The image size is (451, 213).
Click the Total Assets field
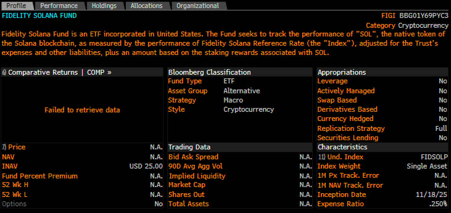188,204
